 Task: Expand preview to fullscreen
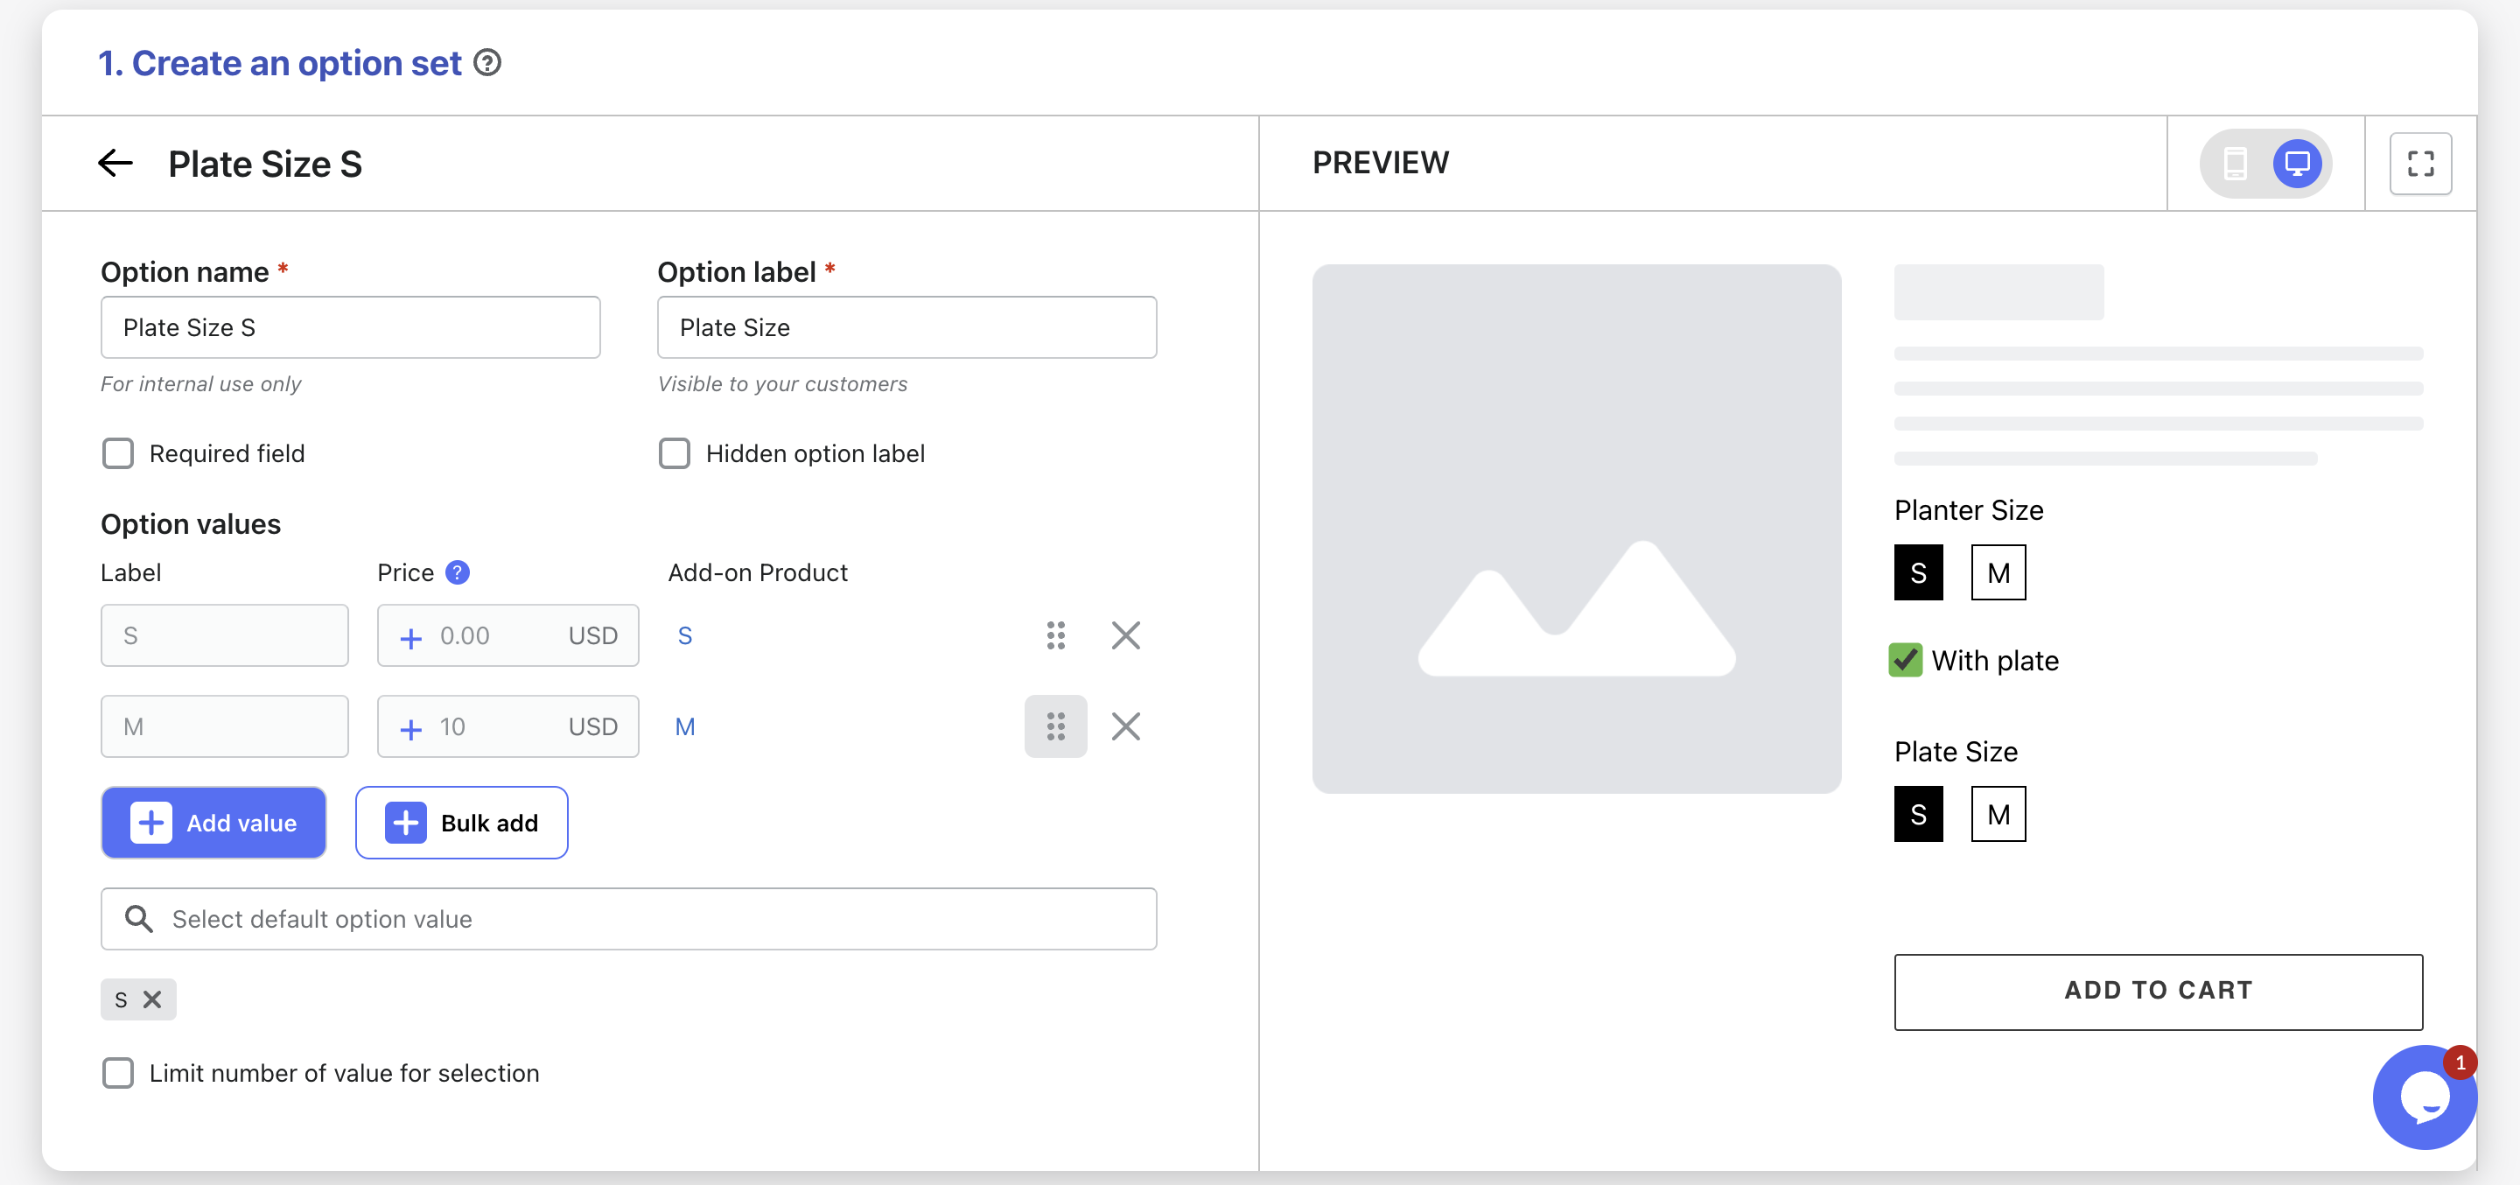pyautogui.click(x=2420, y=164)
